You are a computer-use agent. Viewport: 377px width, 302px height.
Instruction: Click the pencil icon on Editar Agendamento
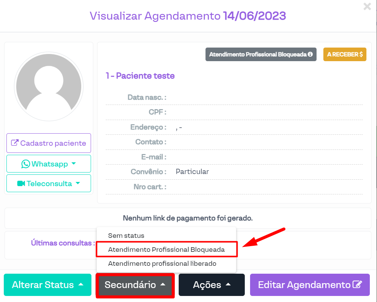(x=357, y=284)
